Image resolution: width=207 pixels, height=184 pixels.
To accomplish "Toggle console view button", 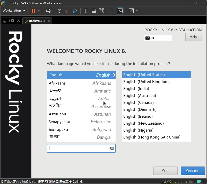I will point(120,11).
